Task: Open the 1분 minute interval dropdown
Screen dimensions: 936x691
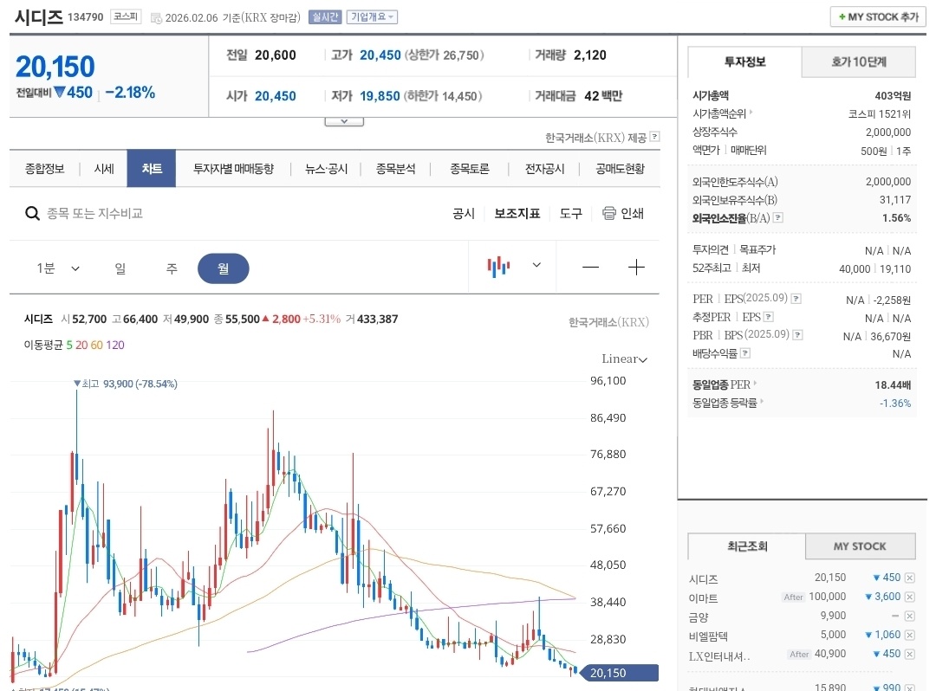Action: tap(58, 268)
